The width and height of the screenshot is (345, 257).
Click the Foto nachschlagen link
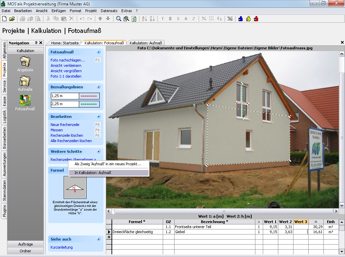click(68, 60)
